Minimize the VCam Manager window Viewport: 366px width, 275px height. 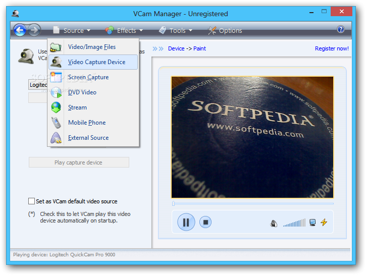[311, 12]
